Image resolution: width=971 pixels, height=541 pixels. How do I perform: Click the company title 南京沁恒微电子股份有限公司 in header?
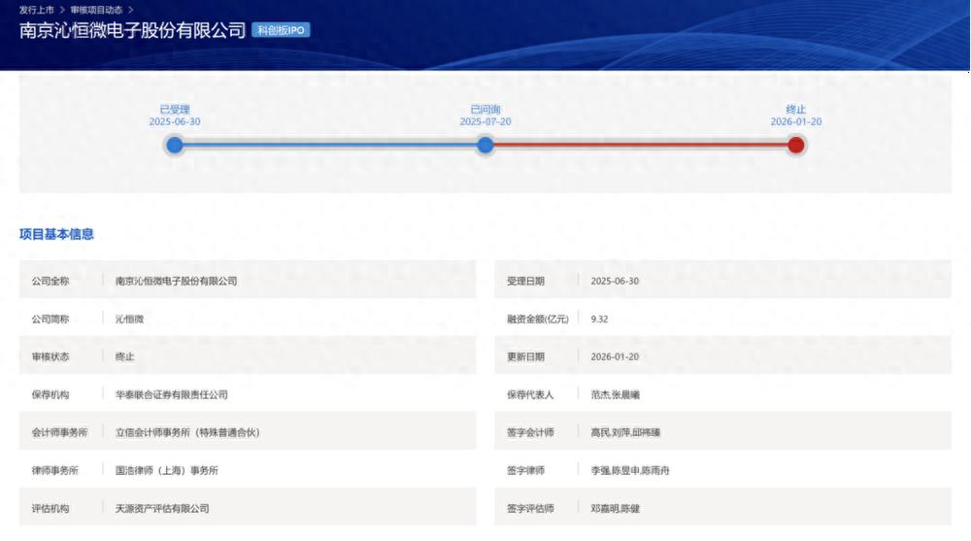(x=132, y=30)
